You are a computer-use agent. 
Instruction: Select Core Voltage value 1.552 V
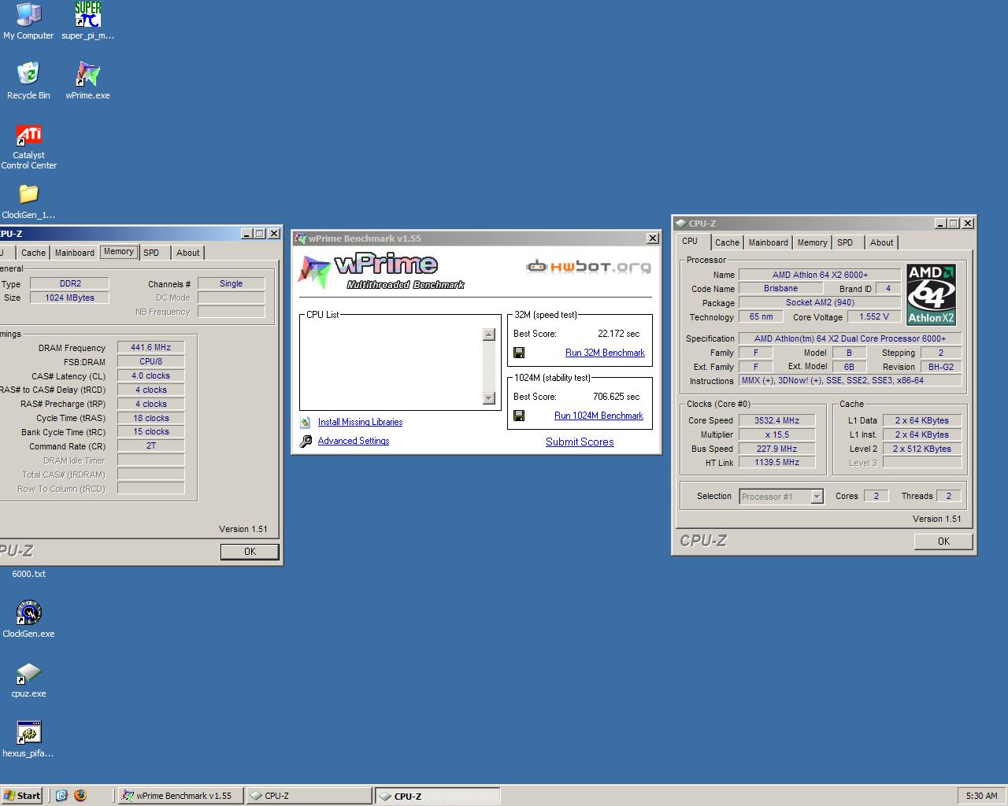point(874,317)
